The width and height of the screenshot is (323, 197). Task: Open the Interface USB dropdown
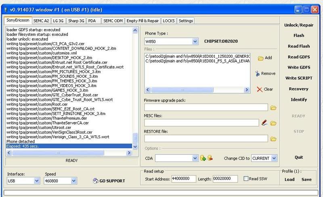37,181
